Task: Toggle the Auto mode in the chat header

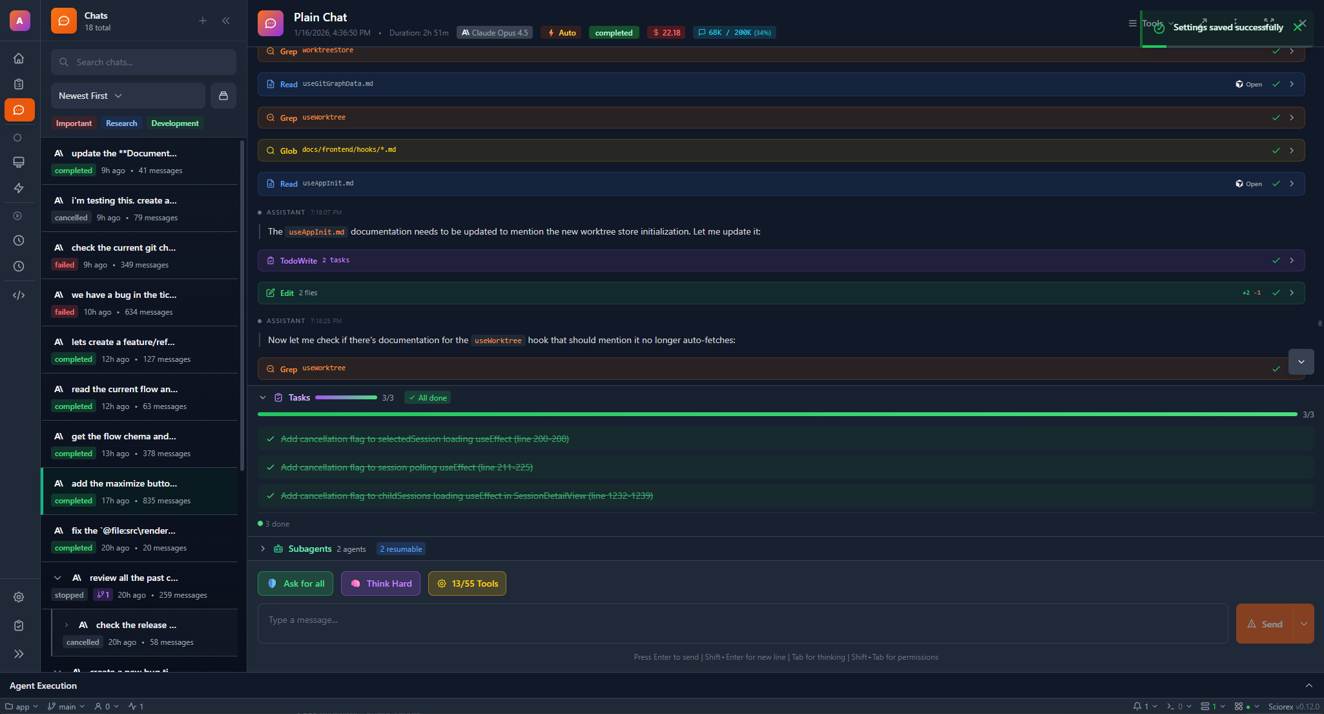Action: point(560,32)
